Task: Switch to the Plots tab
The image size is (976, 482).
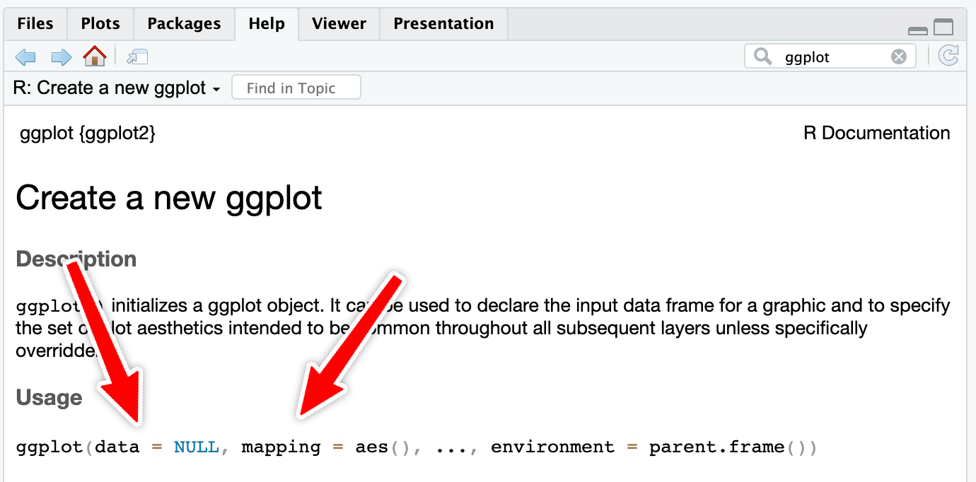Action: [100, 24]
